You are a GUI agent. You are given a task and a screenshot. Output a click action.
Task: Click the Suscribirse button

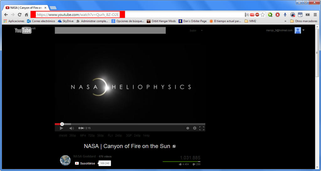coord(86,163)
